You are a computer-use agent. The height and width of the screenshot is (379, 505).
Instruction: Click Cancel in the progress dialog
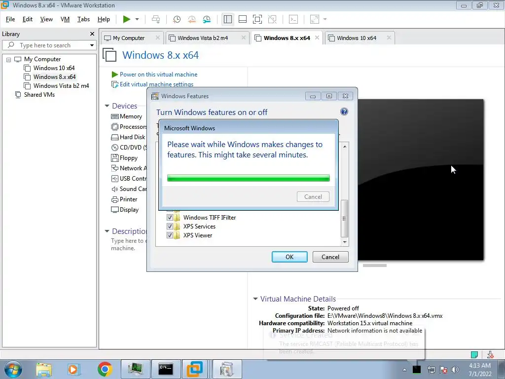313,197
